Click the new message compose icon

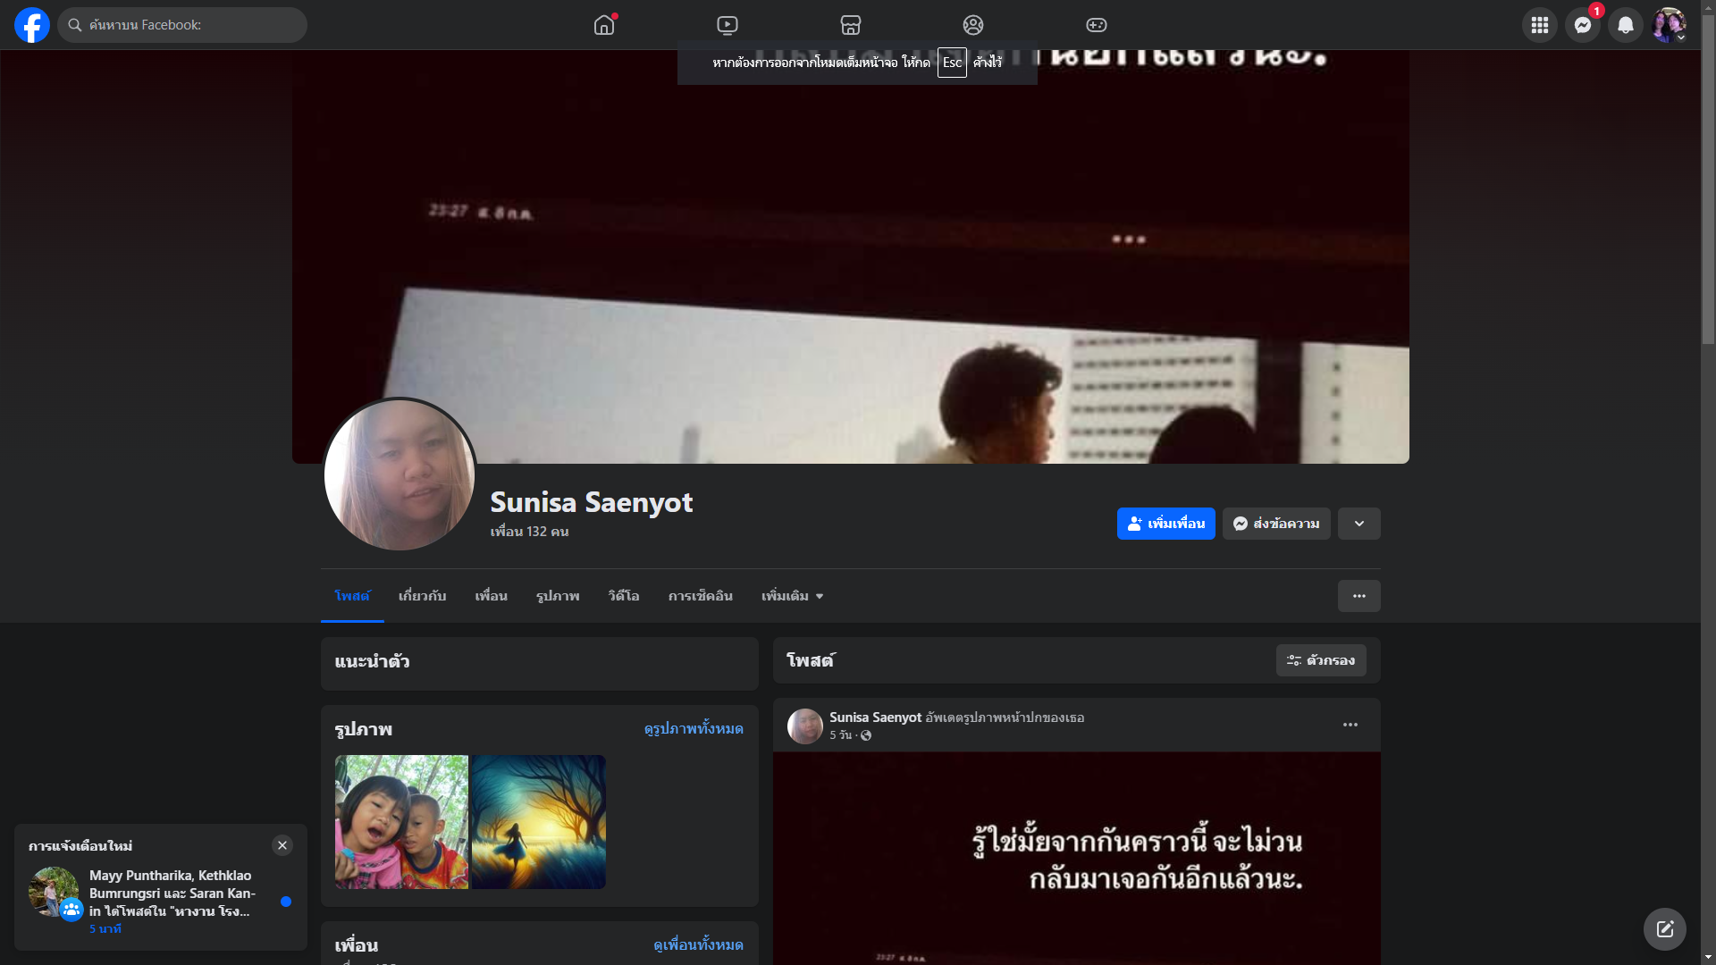point(1664,929)
